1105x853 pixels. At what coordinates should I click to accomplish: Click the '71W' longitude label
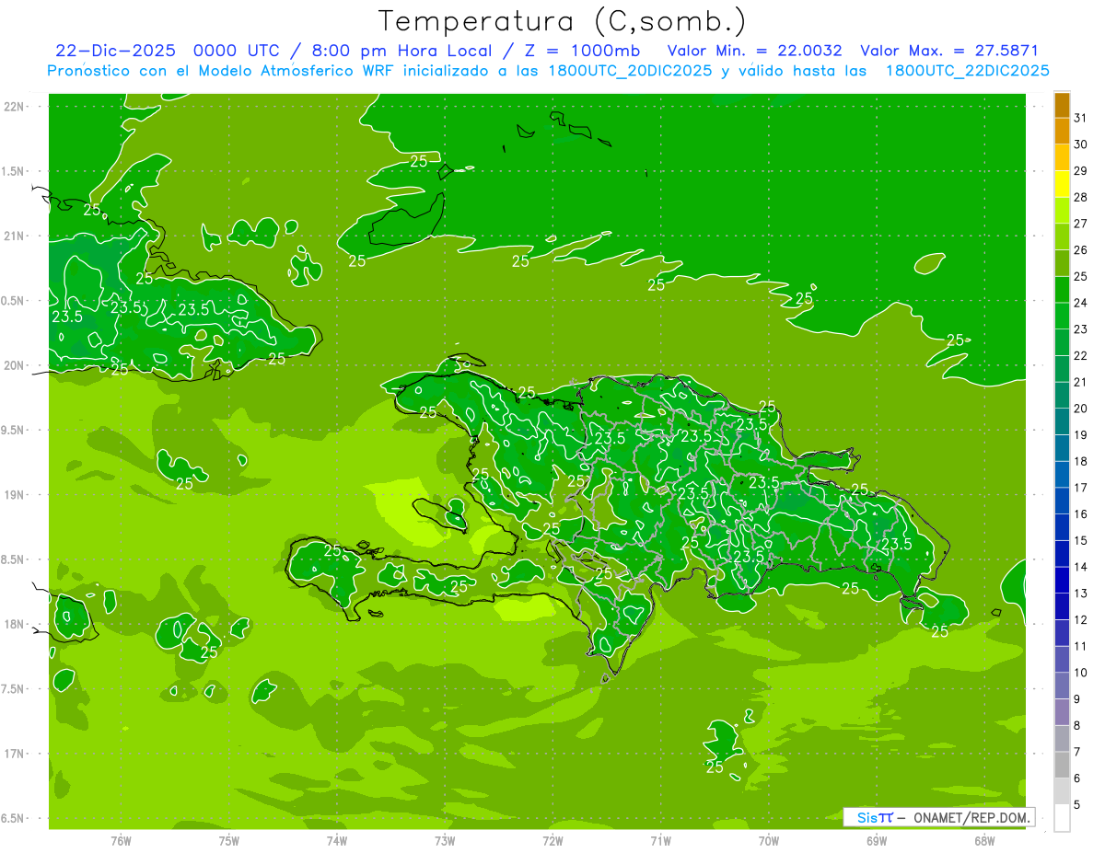point(660,841)
